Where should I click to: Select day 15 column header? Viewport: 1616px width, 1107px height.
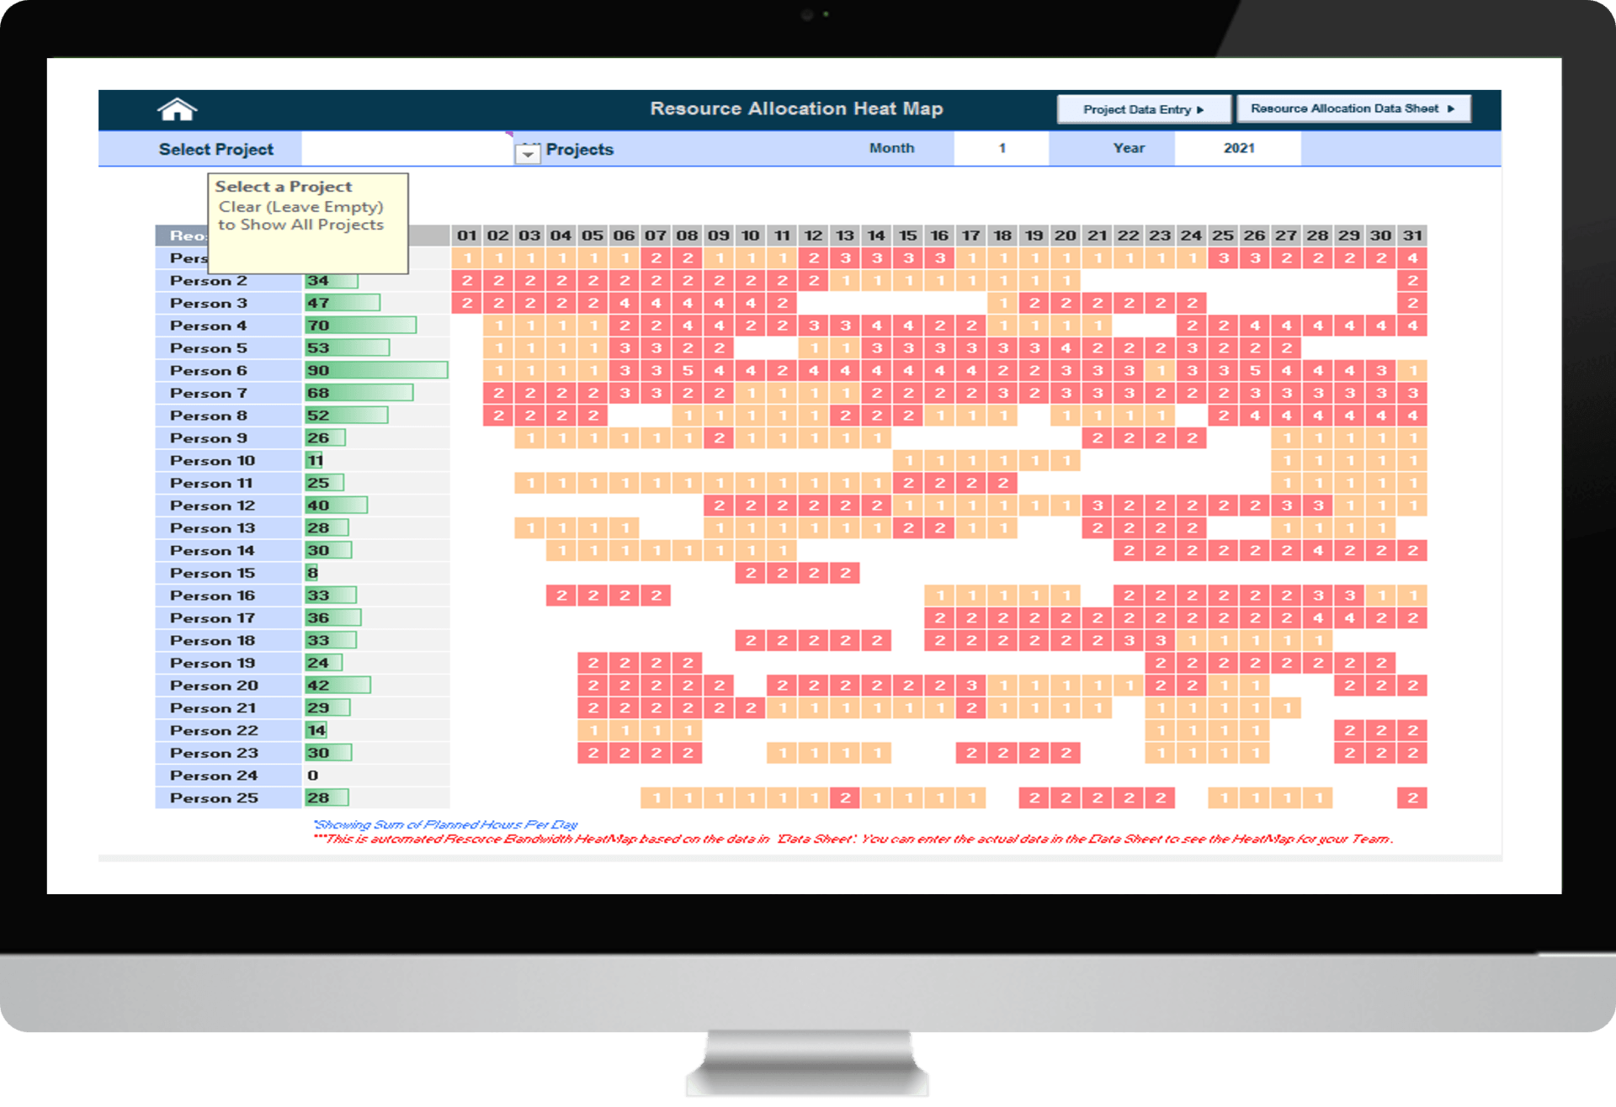[907, 236]
